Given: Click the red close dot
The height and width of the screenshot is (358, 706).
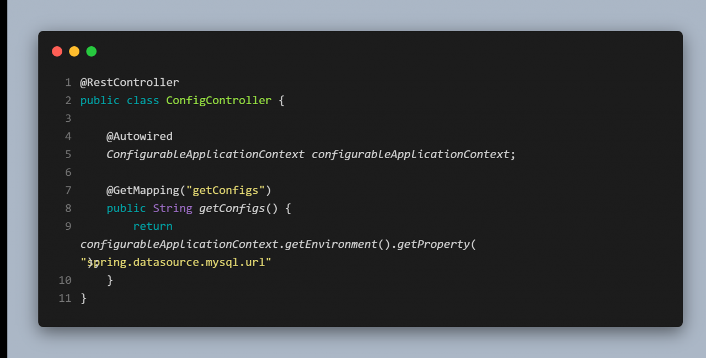Looking at the screenshot, I should pos(57,51).
